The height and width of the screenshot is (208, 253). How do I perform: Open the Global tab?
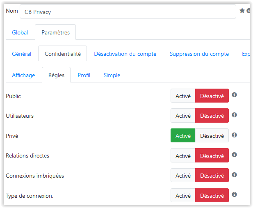coord(20,32)
